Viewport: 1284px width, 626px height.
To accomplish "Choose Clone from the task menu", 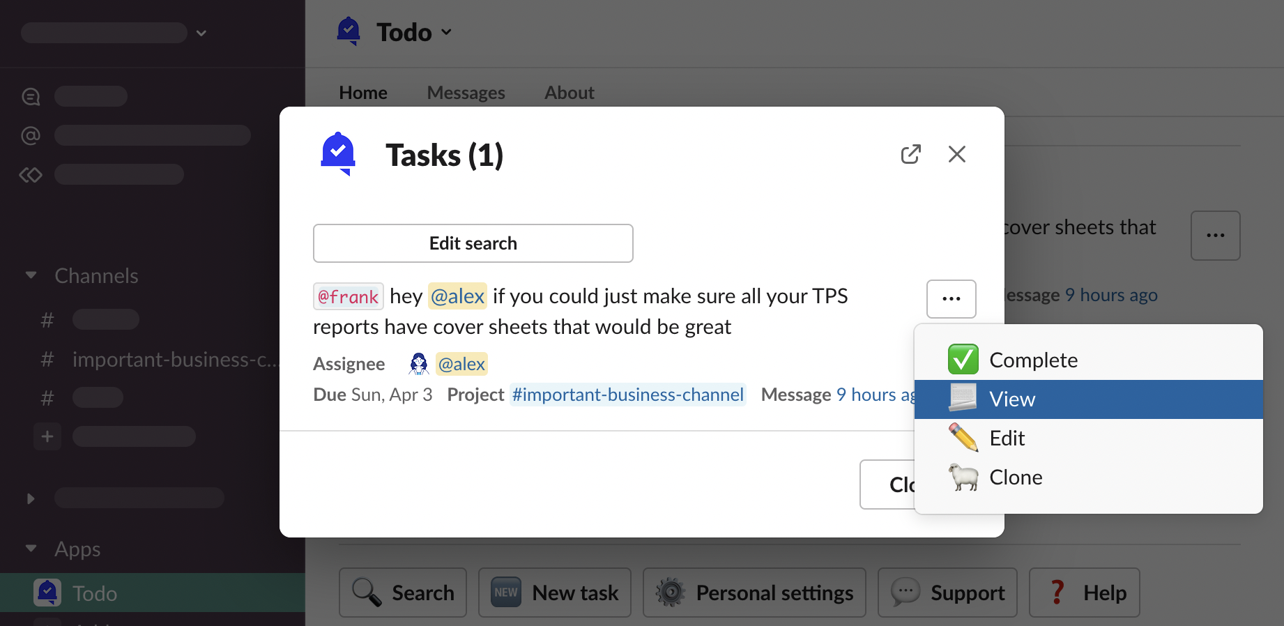I will tap(1016, 478).
